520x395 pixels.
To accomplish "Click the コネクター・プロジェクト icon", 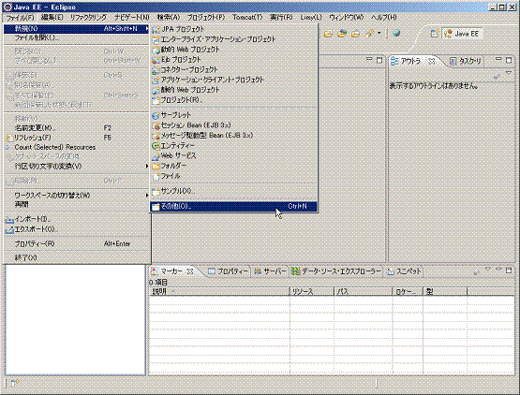I will 156,70.
